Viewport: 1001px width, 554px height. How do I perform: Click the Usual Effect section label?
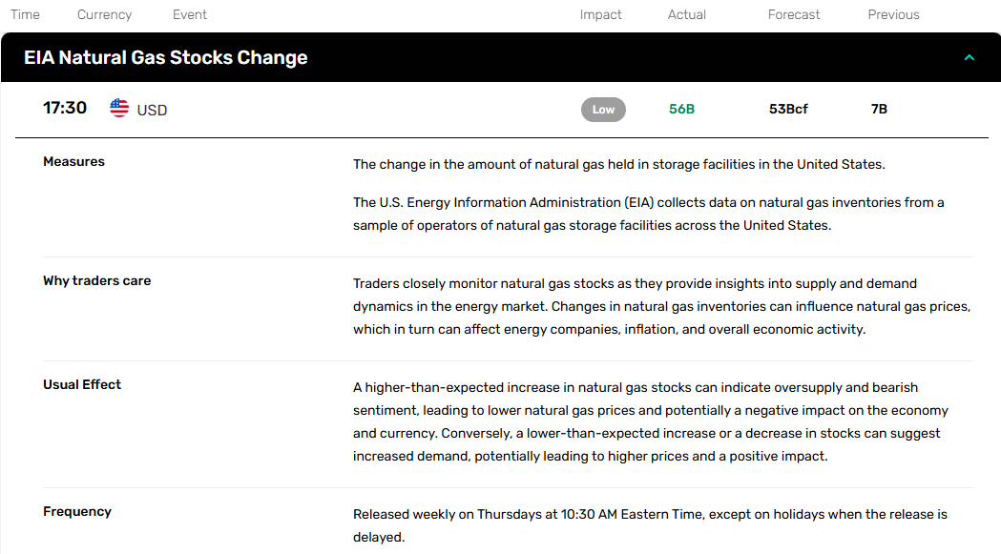coord(82,385)
